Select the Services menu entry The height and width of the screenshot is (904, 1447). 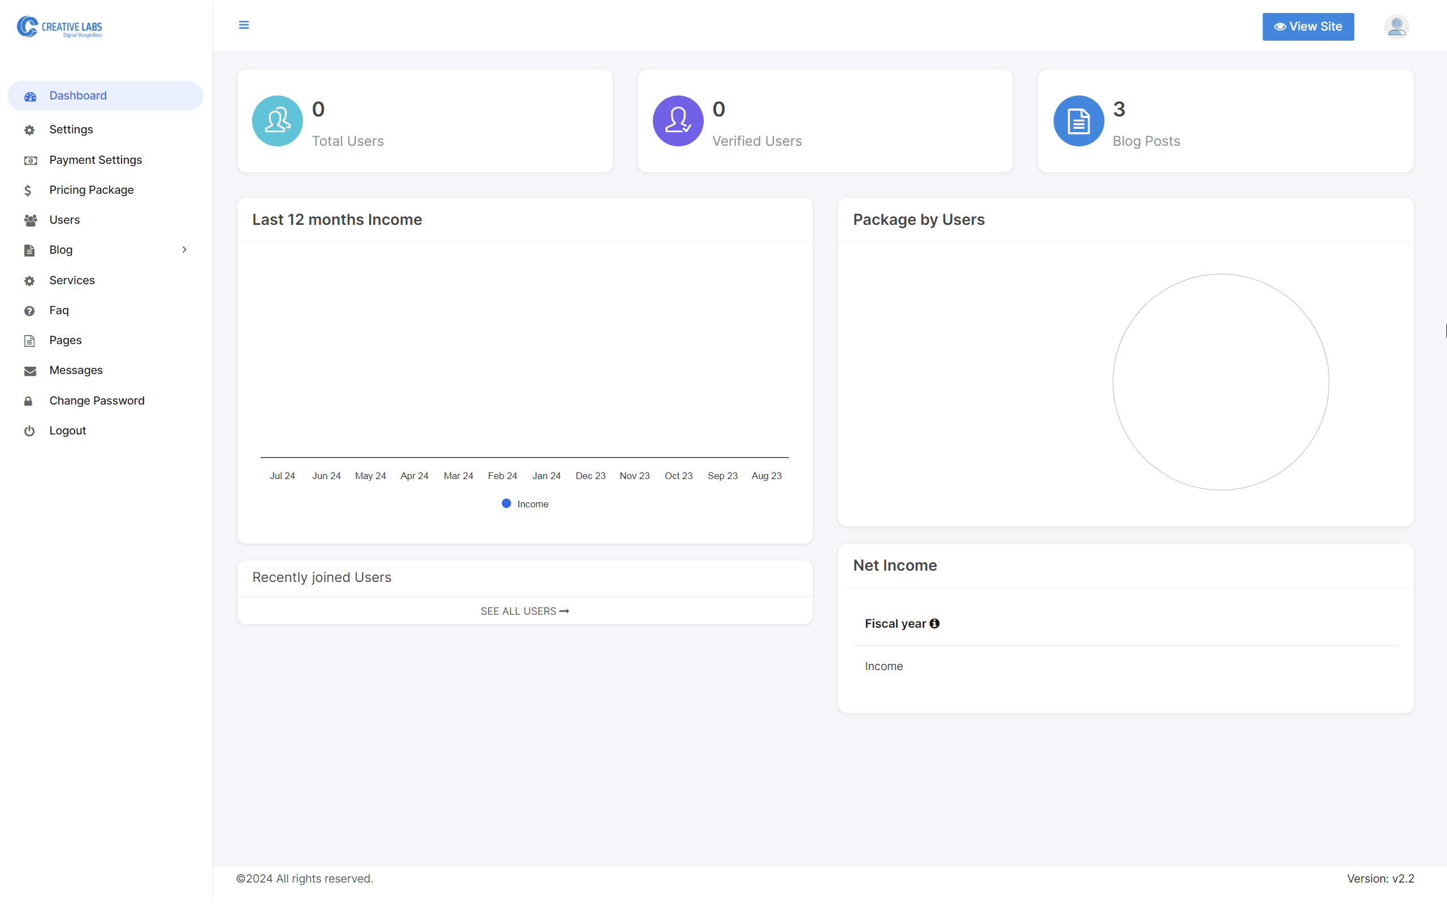tap(72, 280)
